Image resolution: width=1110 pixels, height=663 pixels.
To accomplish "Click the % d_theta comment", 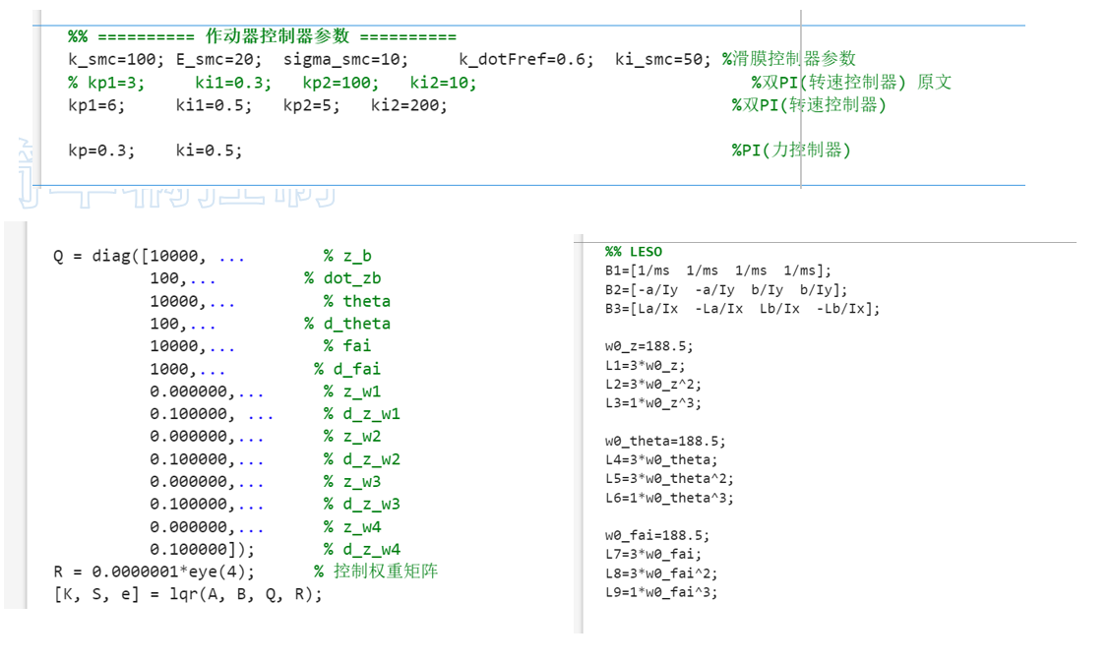I will pyautogui.click(x=347, y=324).
